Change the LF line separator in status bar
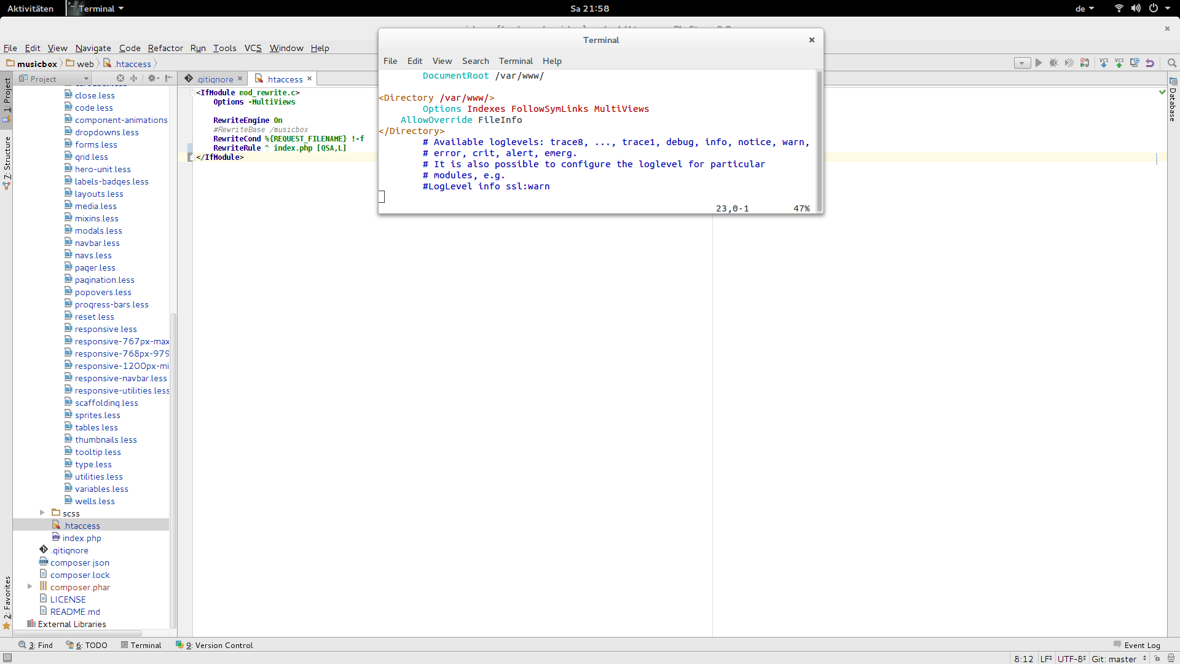Screen dimensions: 1180x664 coord(1046,658)
